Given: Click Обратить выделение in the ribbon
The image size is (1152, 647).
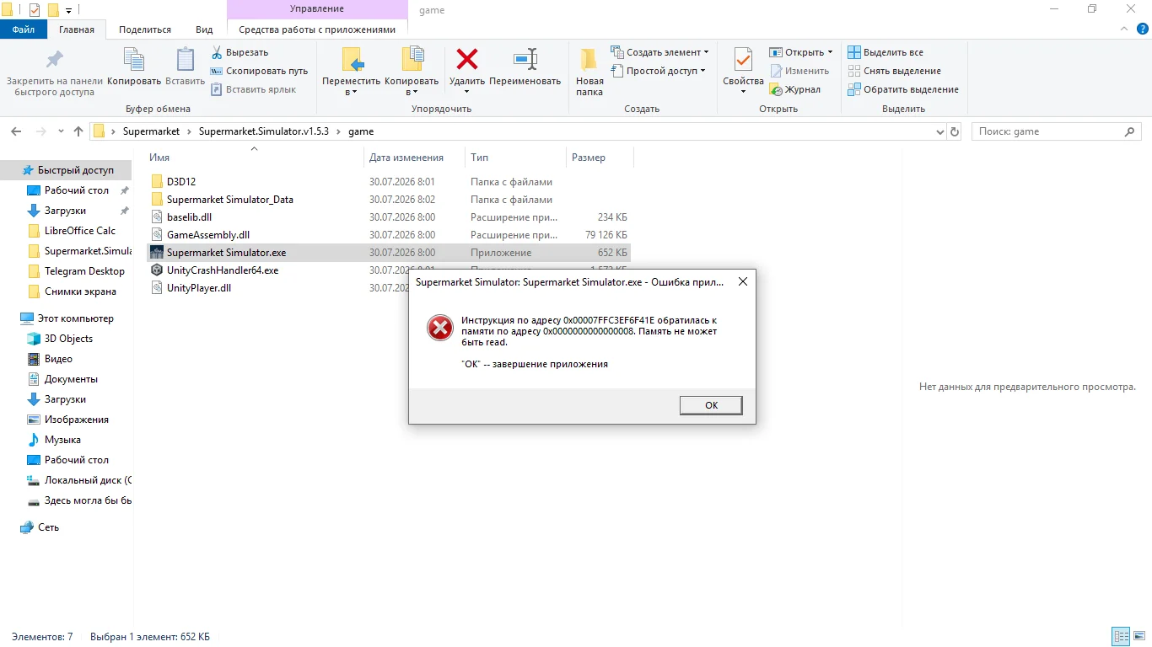Looking at the screenshot, I should (x=903, y=89).
